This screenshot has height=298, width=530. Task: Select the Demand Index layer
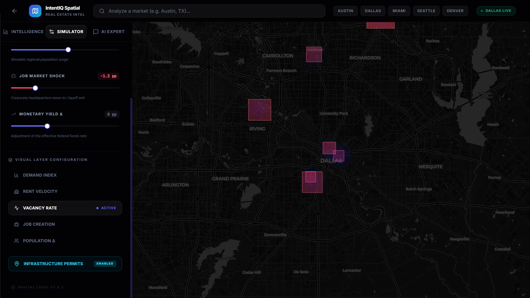pos(40,175)
